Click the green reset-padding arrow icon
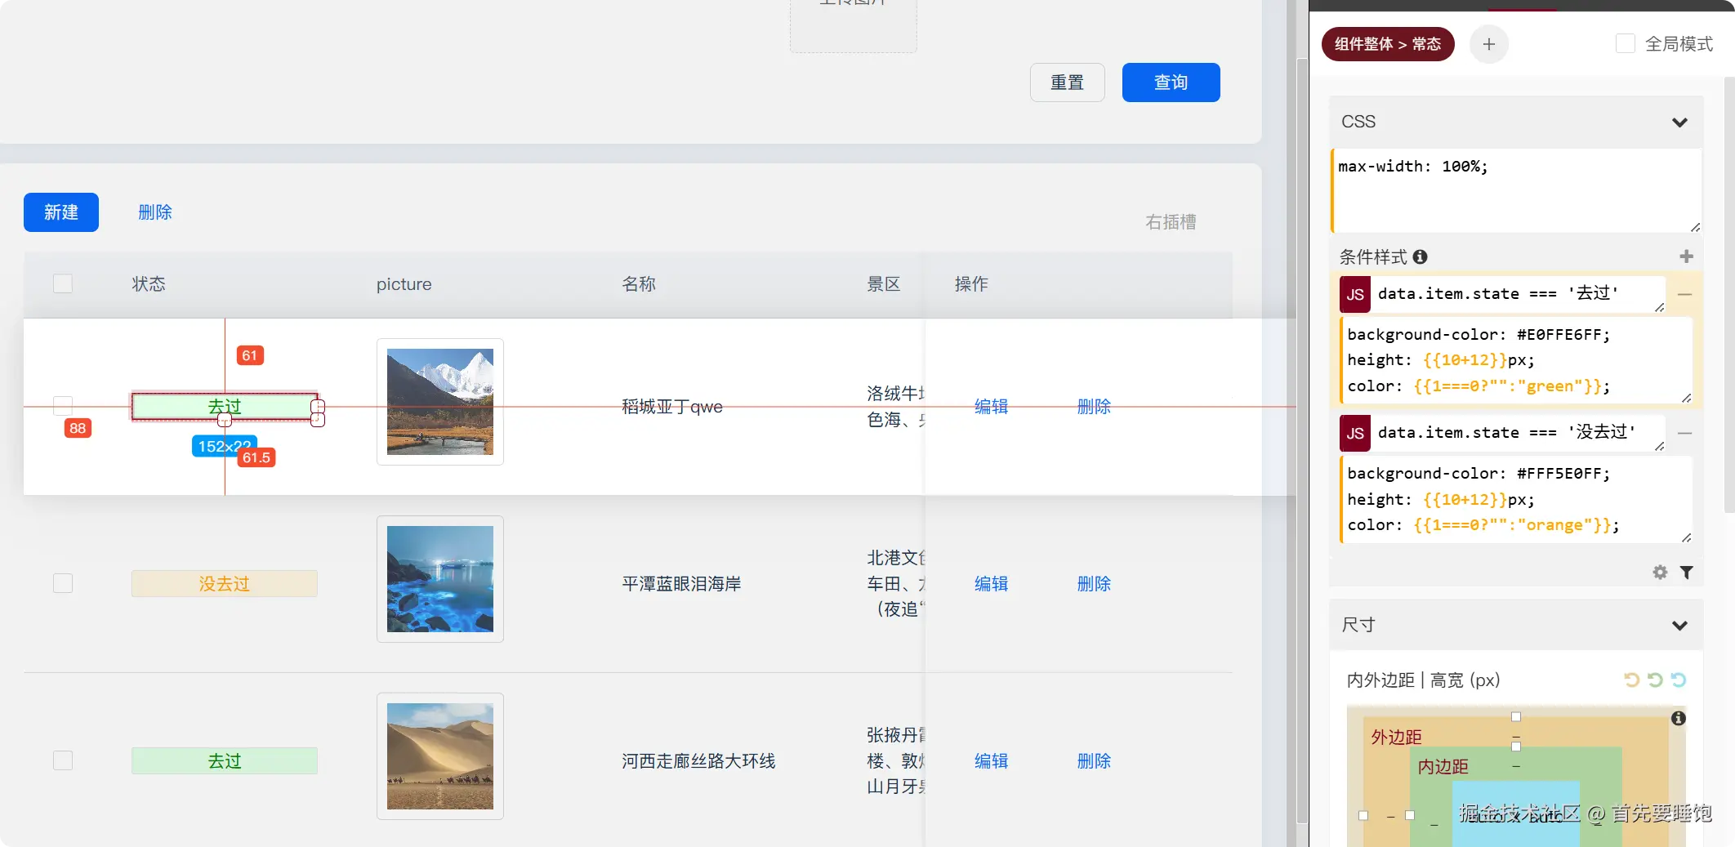 1655,680
